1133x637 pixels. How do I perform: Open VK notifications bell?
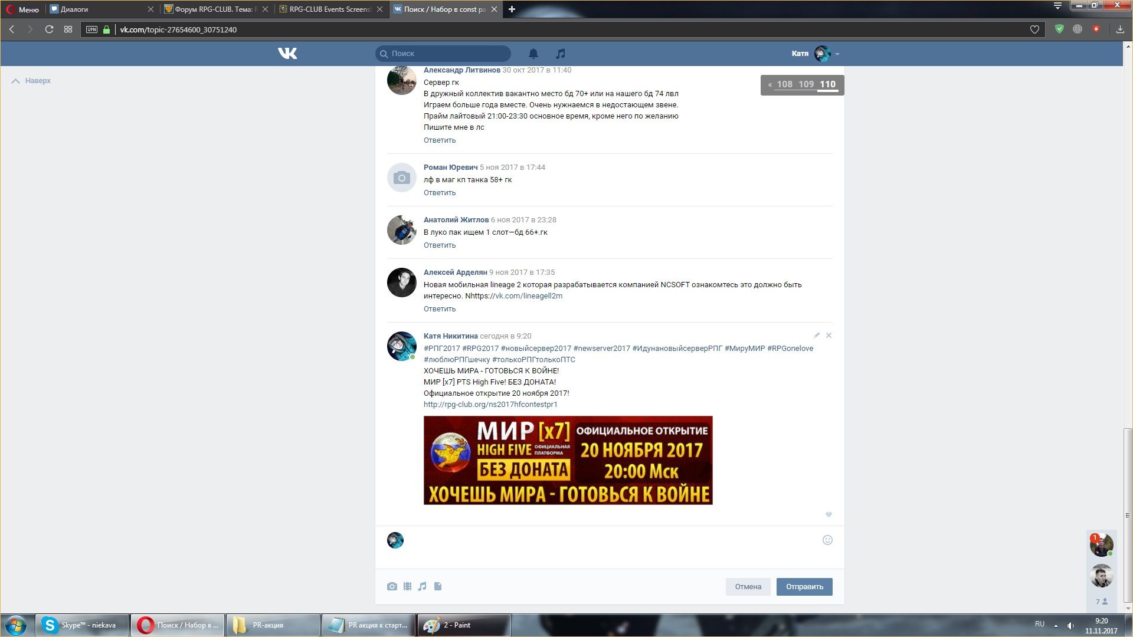(x=533, y=54)
